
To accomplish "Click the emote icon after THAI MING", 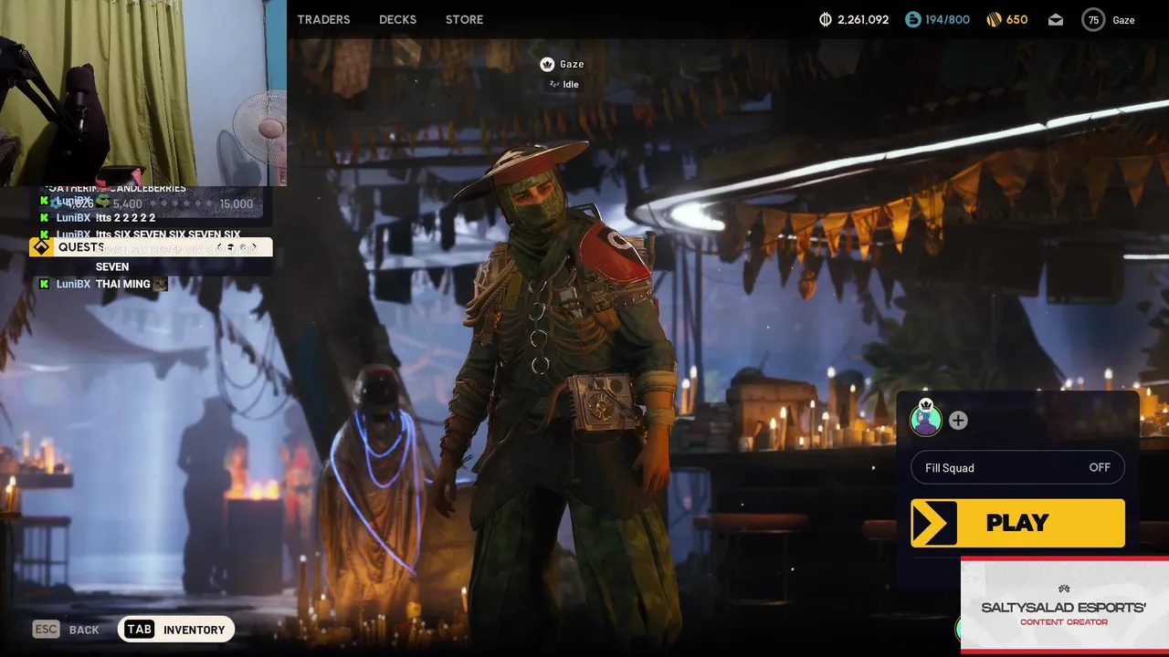I will [x=161, y=284].
